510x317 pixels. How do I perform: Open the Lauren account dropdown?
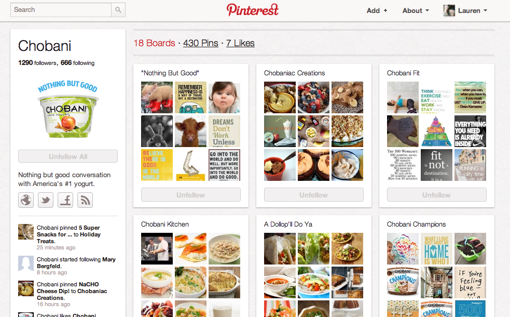(472, 10)
